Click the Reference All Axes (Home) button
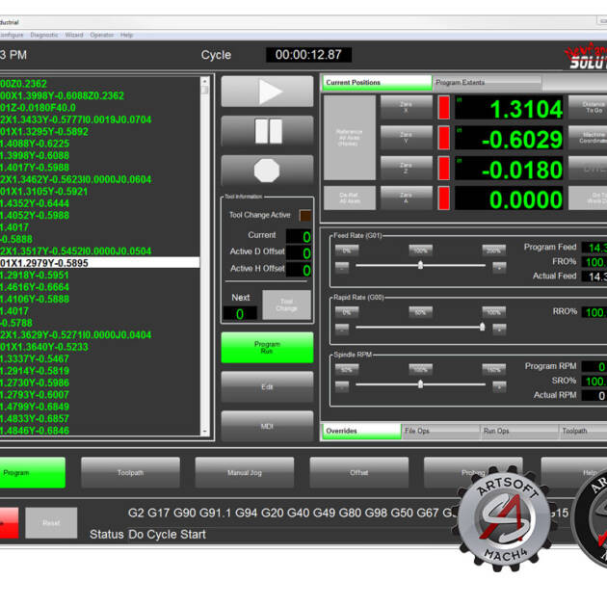 point(349,138)
